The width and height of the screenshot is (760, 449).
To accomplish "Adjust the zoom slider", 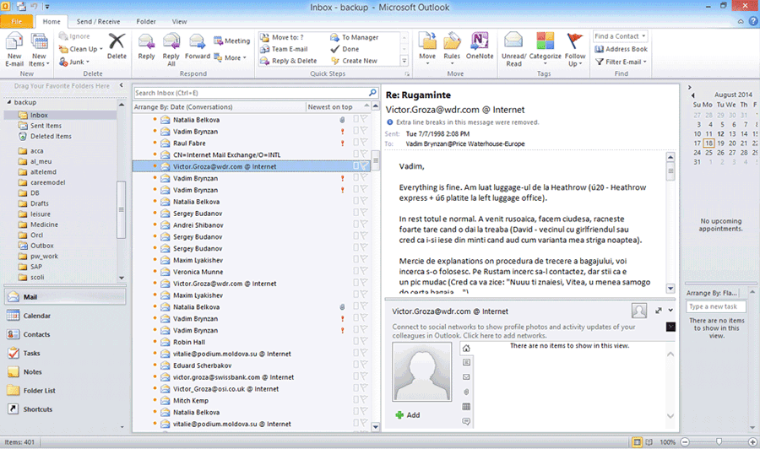I will (x=719, y=441).
